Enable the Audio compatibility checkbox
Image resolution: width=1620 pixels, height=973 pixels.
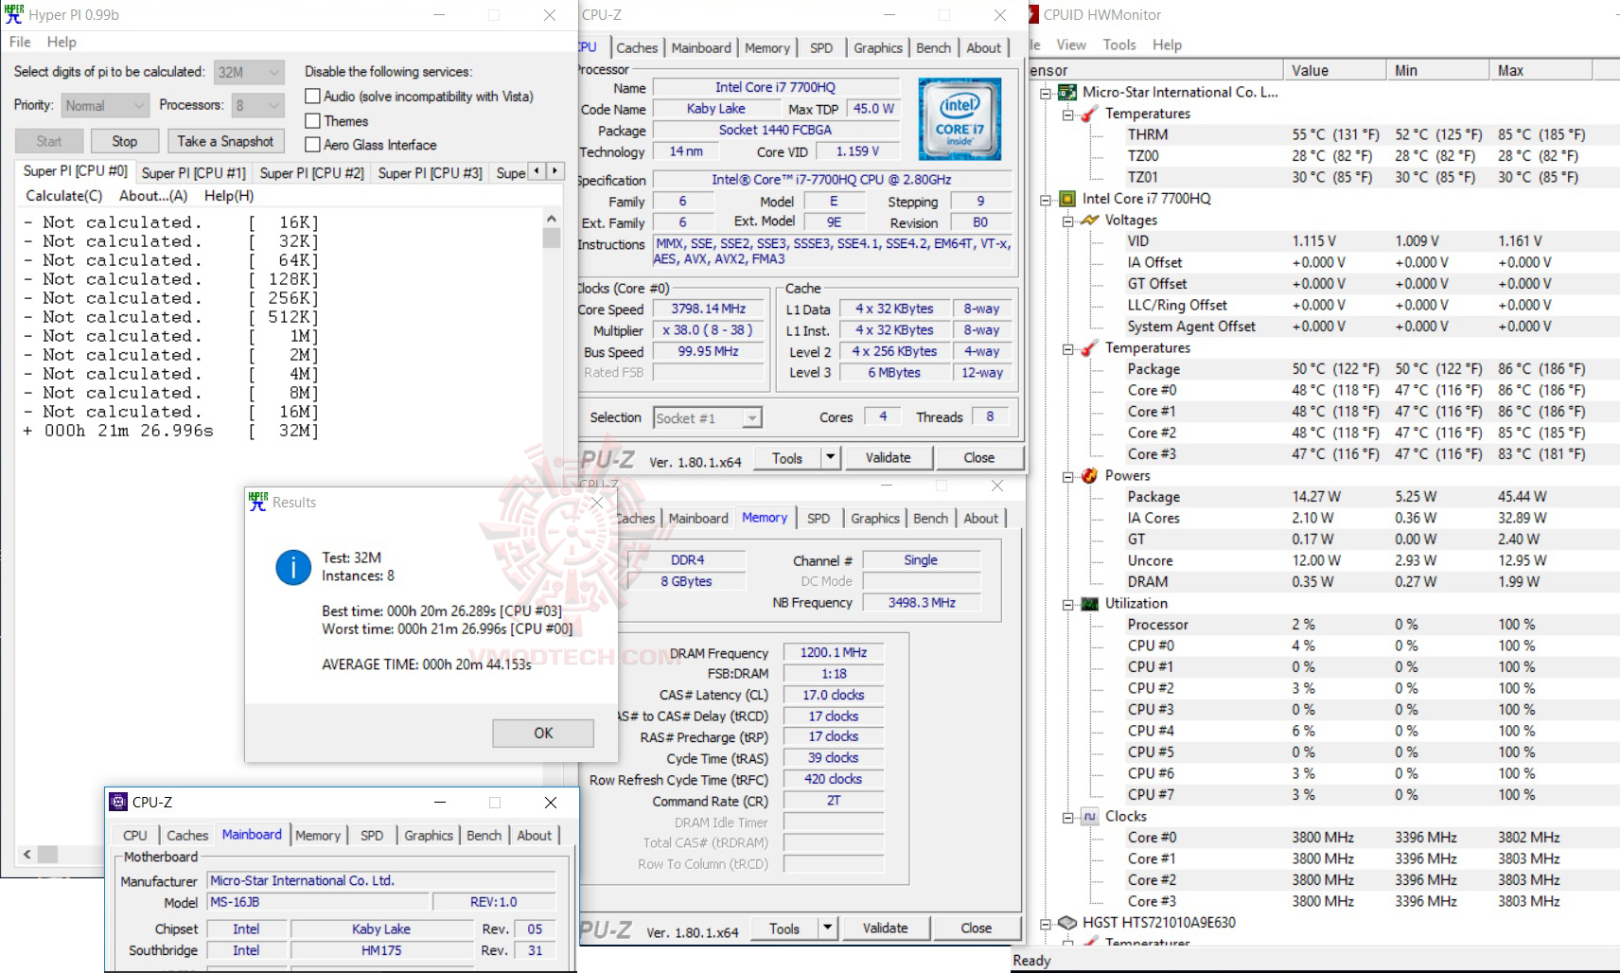pyautogui.click(x=313, y=96)
